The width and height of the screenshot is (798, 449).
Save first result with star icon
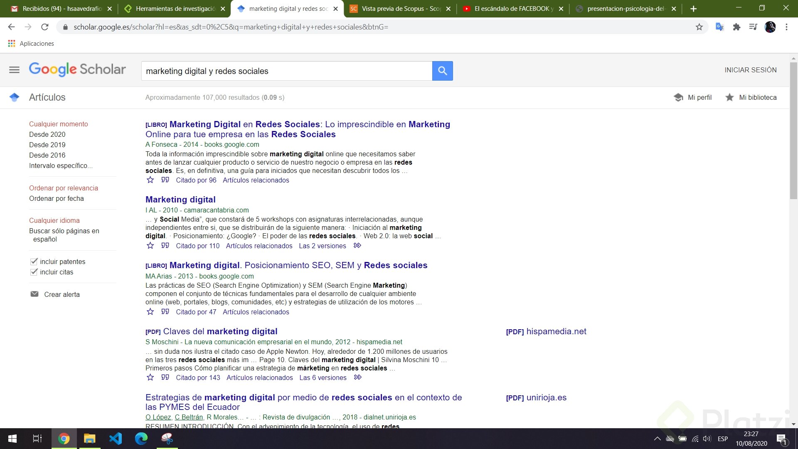150,180
